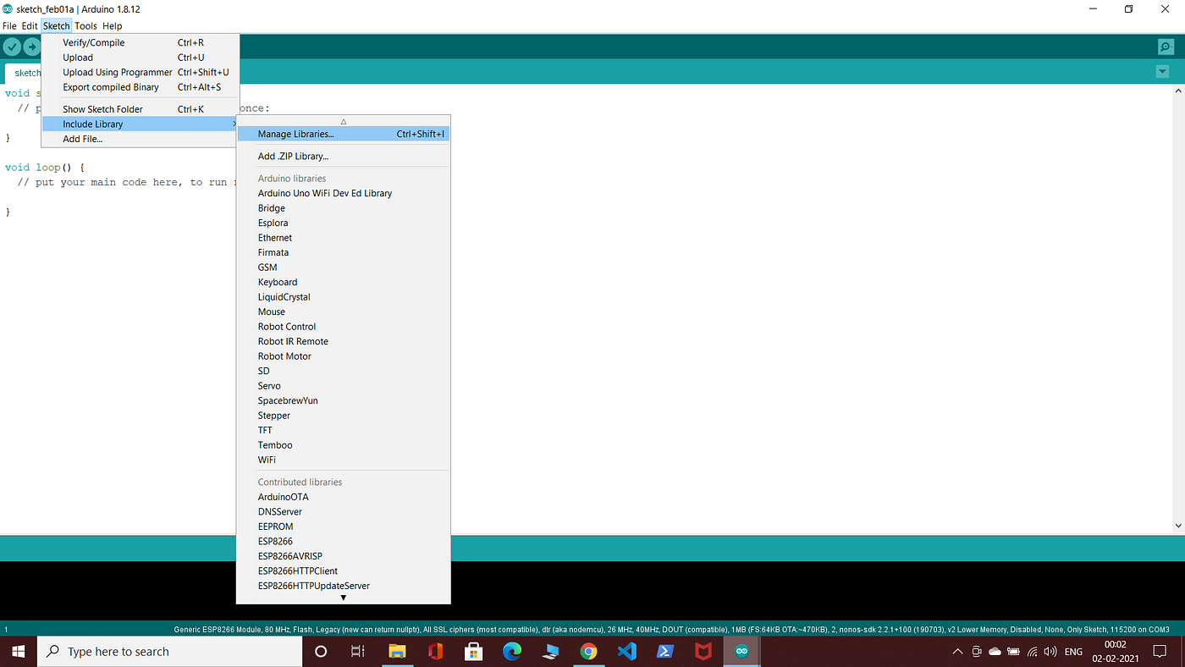Select Upload in the Sketch menu
The height and width of the screenshot is (667, 1185).
141,58
